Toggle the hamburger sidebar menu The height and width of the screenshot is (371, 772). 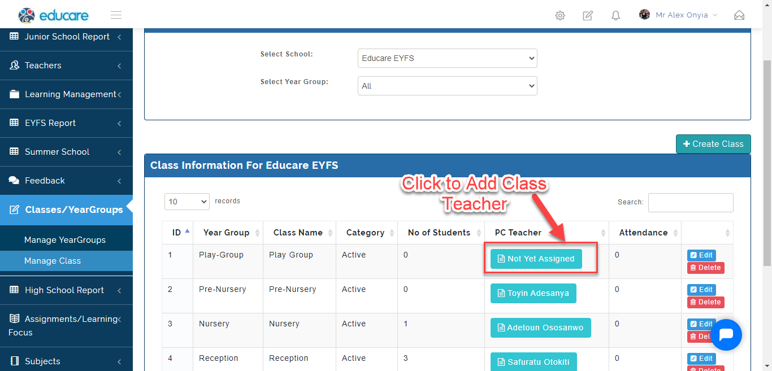pos(116,15)
